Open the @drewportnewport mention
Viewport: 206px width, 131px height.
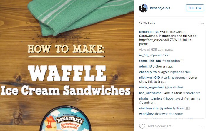169,114
